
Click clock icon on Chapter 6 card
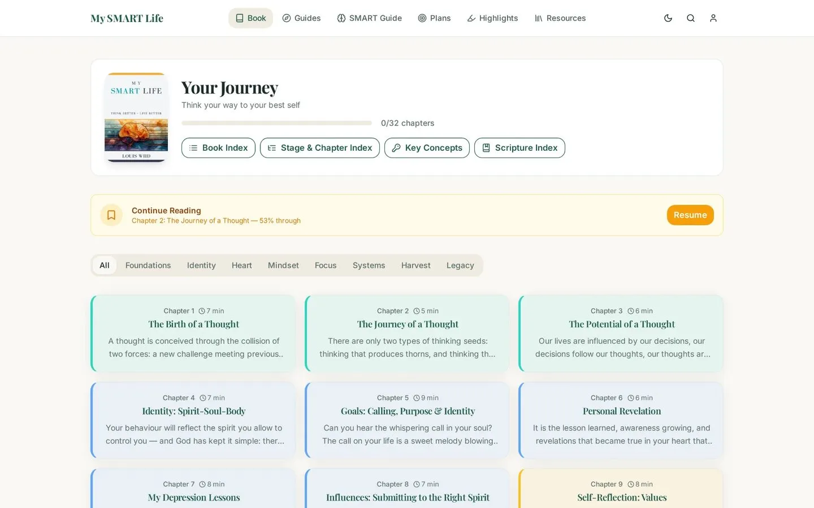[631, 398]
